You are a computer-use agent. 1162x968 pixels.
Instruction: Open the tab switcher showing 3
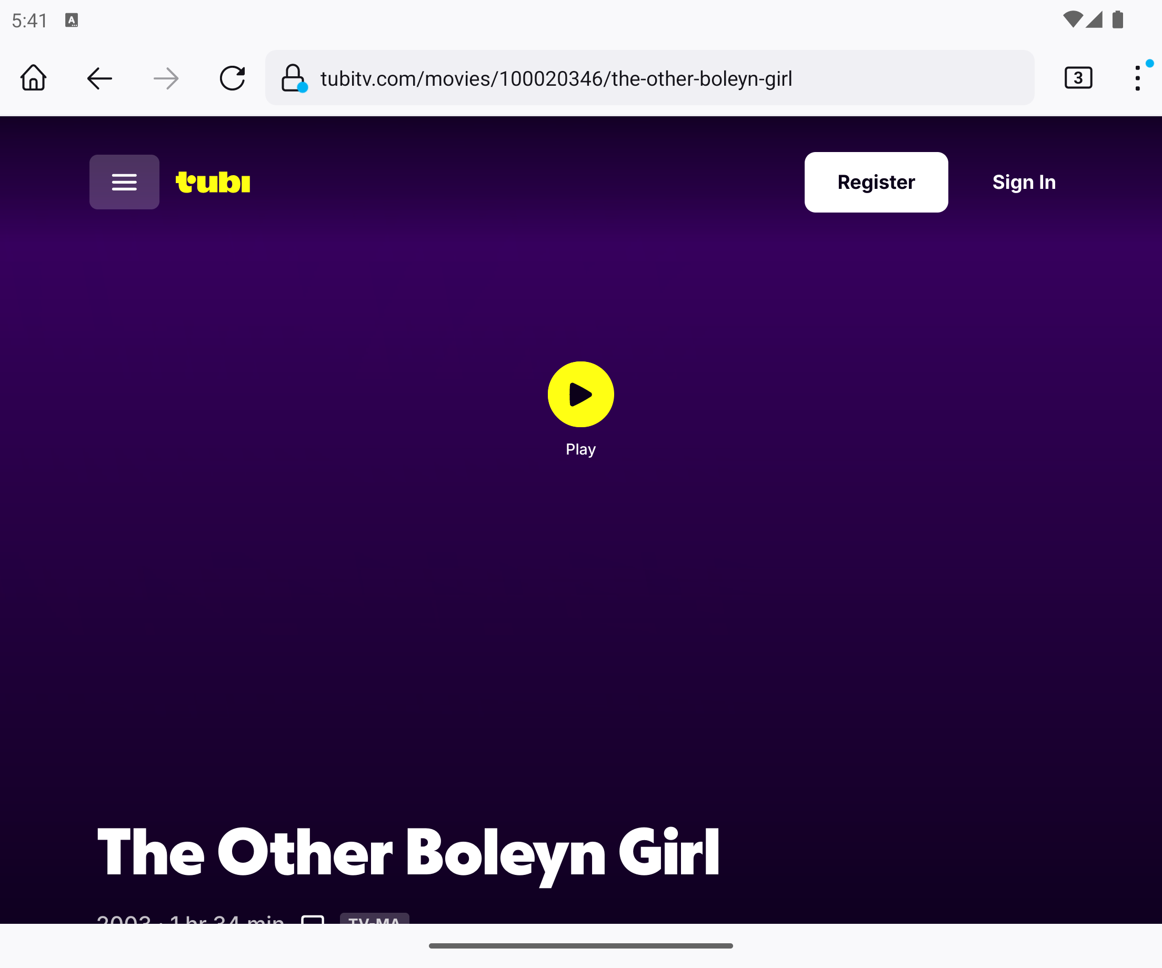[1078, 78]
